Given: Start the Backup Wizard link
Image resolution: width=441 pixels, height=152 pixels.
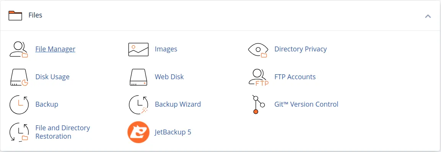Looking at the screenshot, I should pos(178,104).
